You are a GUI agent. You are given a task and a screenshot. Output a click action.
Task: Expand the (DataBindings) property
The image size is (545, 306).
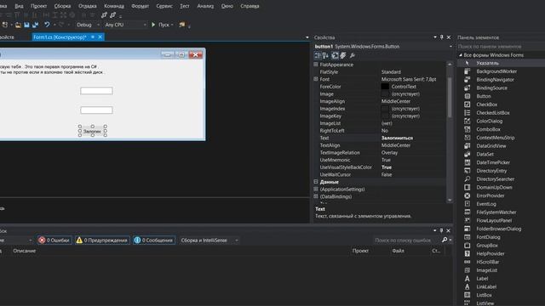coord(316,196)
